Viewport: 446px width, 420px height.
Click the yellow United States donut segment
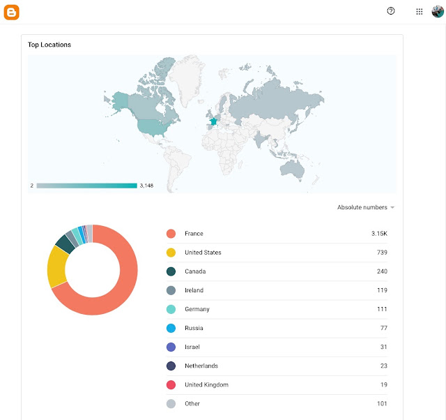click(x=57, y=268)
